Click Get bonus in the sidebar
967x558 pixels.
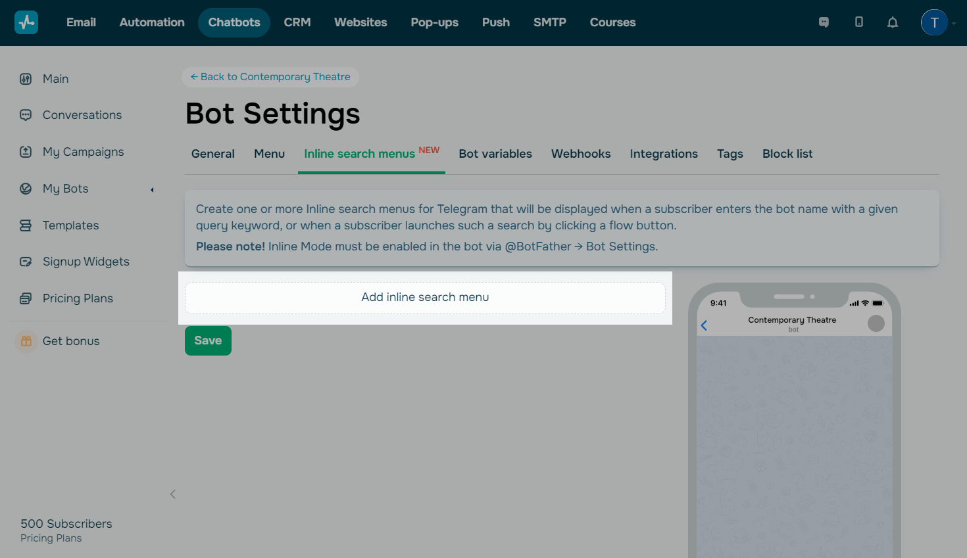(x=71, y=341)
